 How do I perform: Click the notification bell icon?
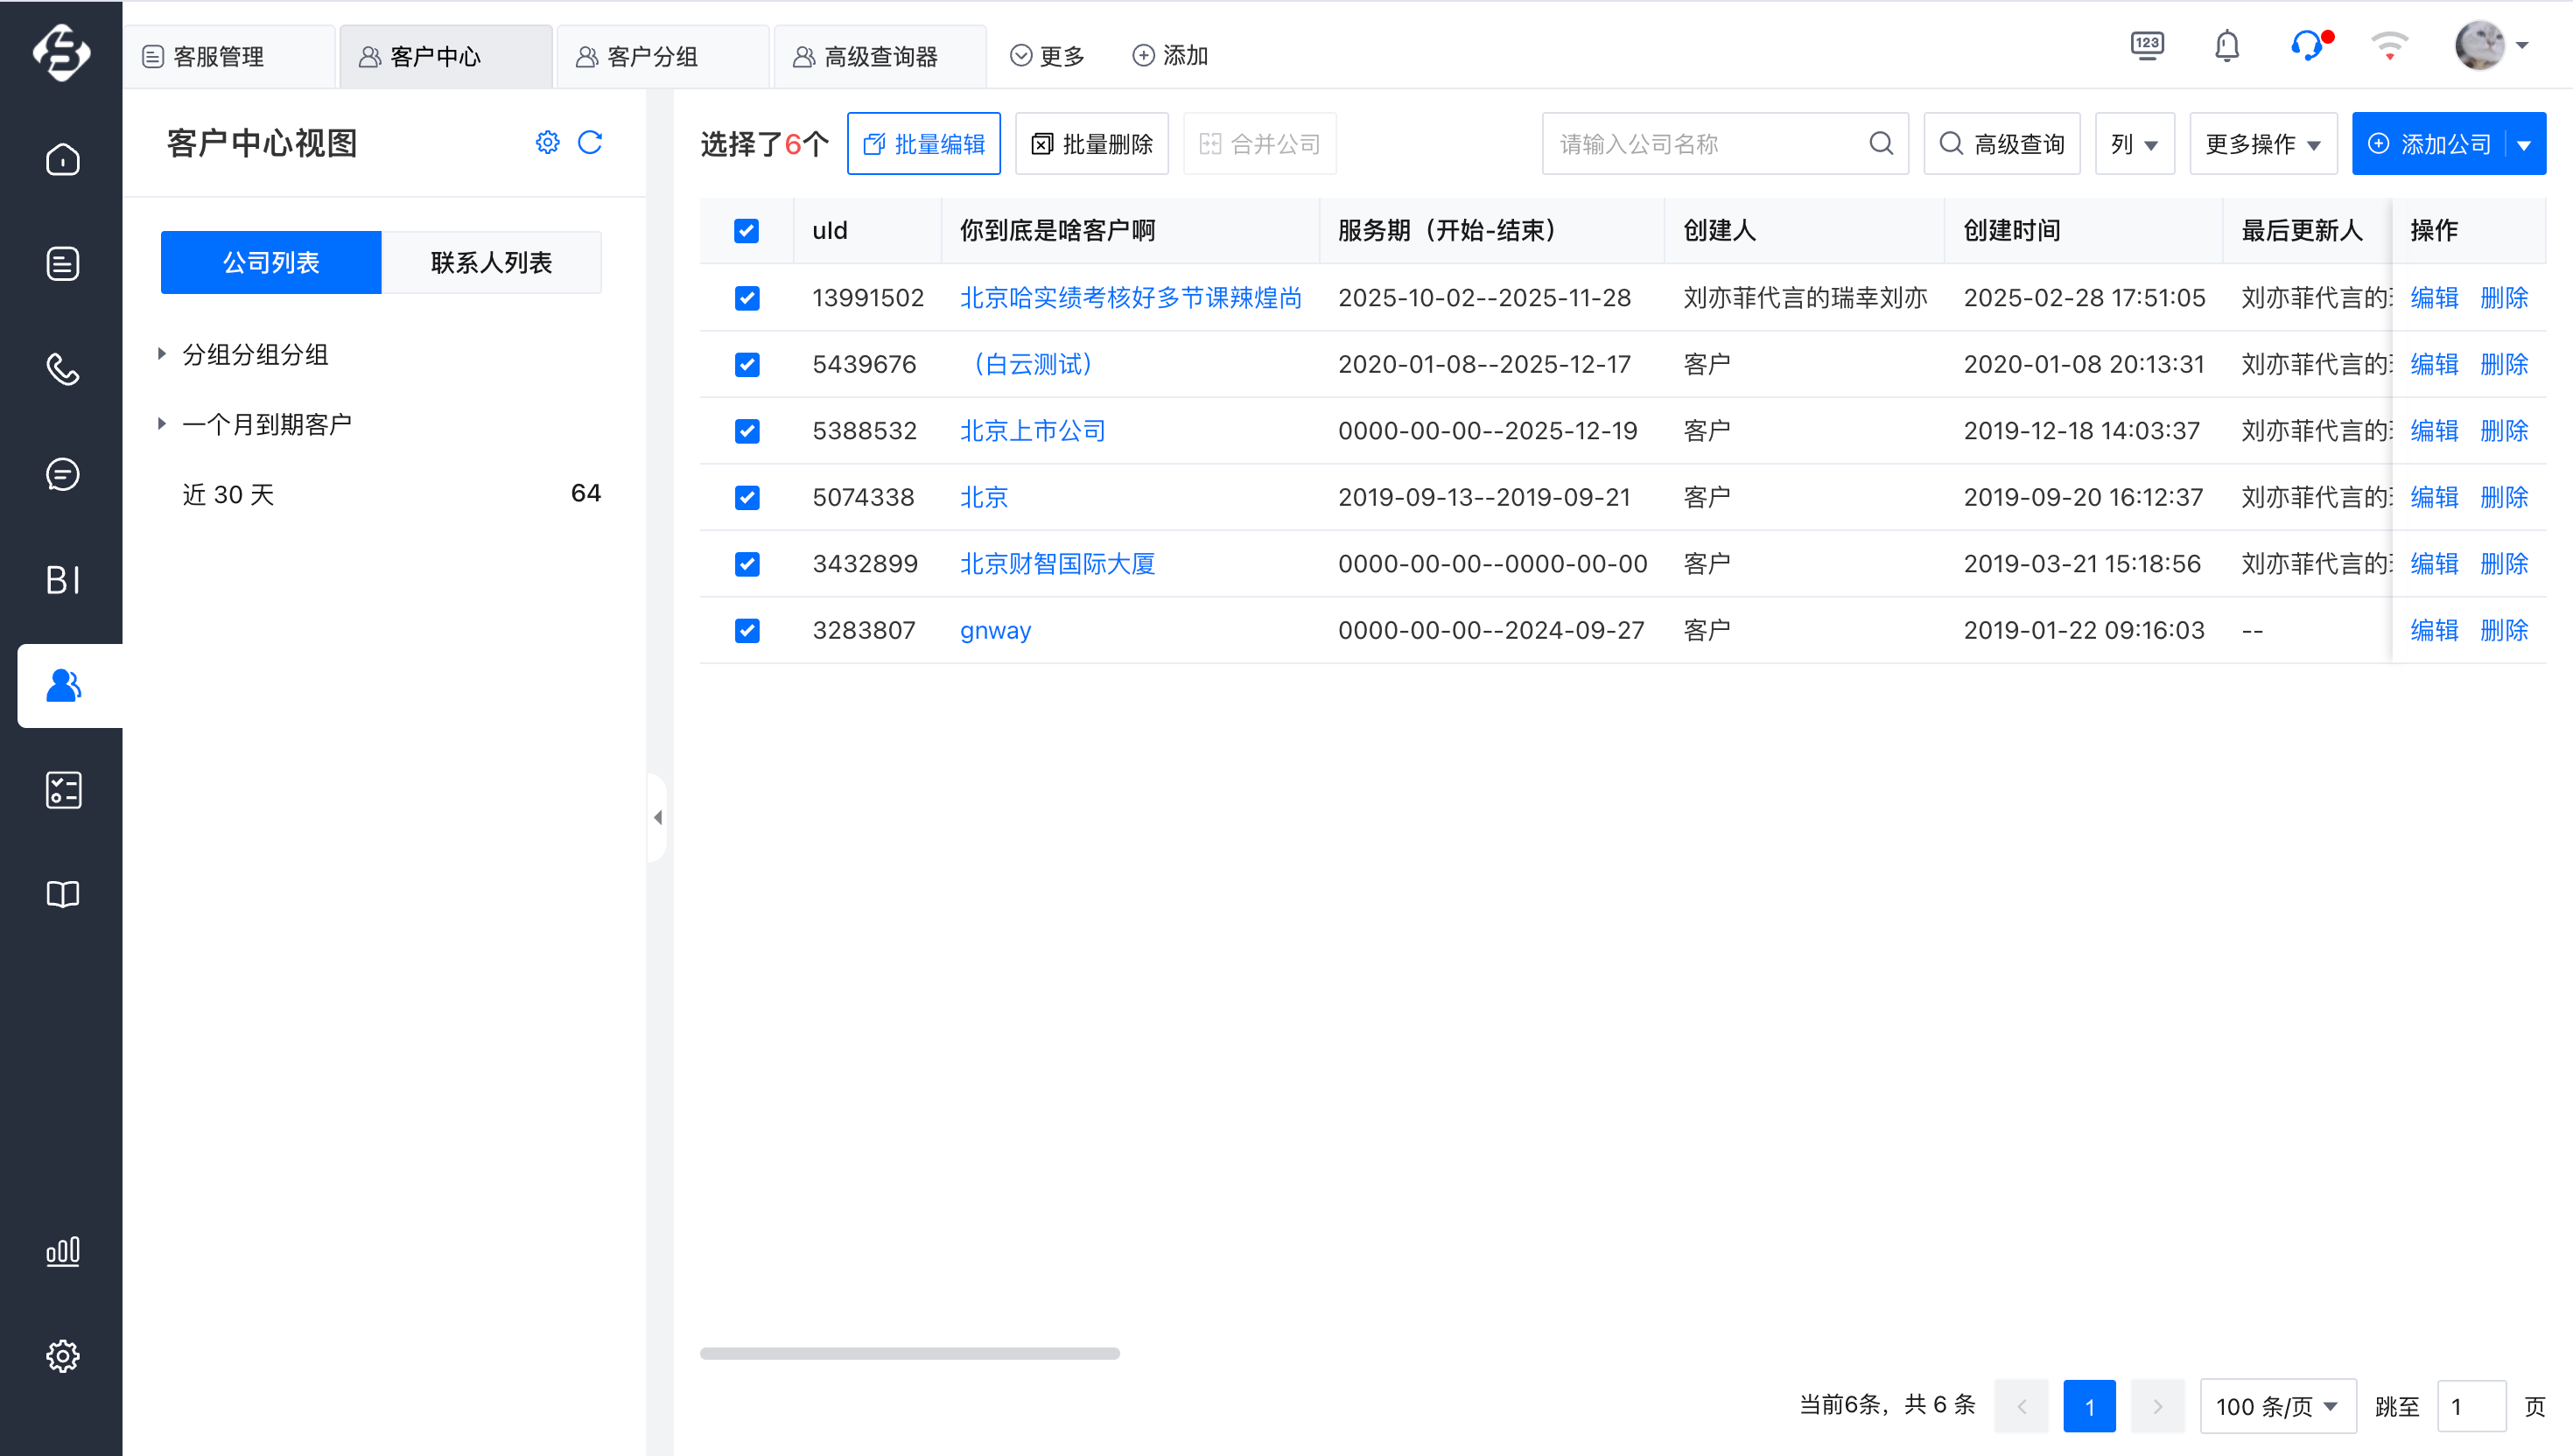tap(2226, 47)
